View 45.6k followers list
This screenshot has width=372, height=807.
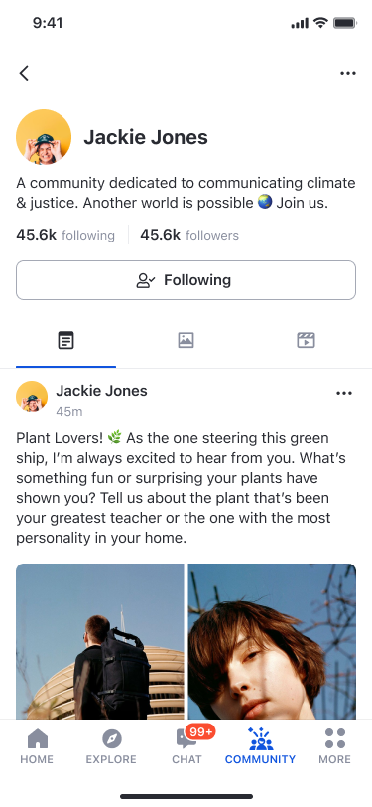pos(189,236)
